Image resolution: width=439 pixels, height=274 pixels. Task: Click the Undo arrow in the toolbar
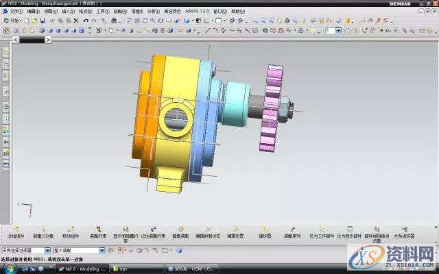[85, 21]
